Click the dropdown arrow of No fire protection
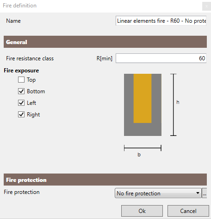 click(x=198, y=193)
